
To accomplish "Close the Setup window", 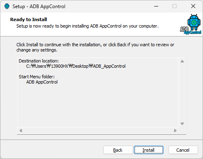I will [193, 6].
